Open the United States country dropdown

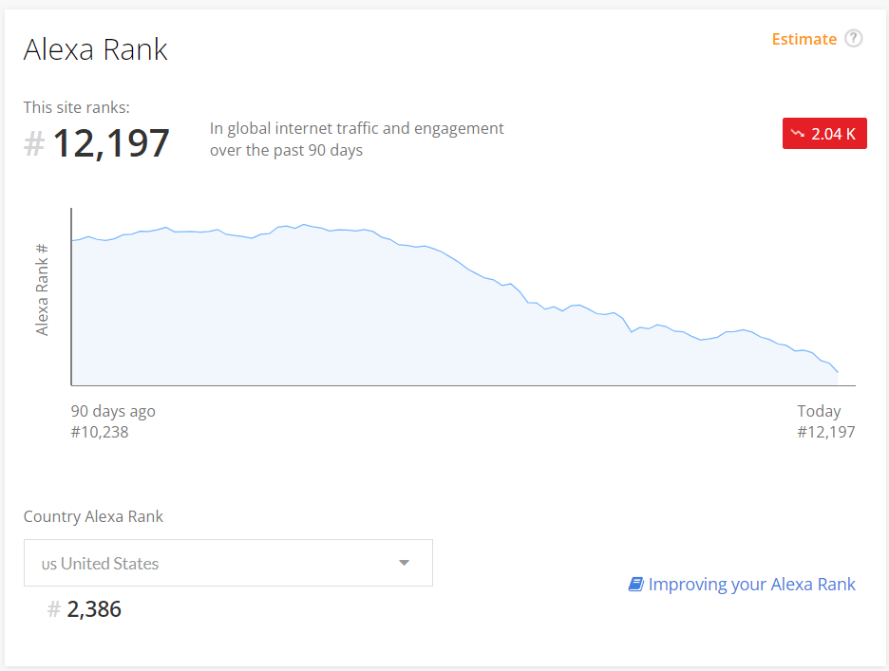click(228, 563)
